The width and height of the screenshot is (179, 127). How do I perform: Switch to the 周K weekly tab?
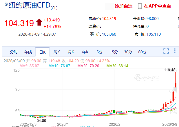click(57, 52)
